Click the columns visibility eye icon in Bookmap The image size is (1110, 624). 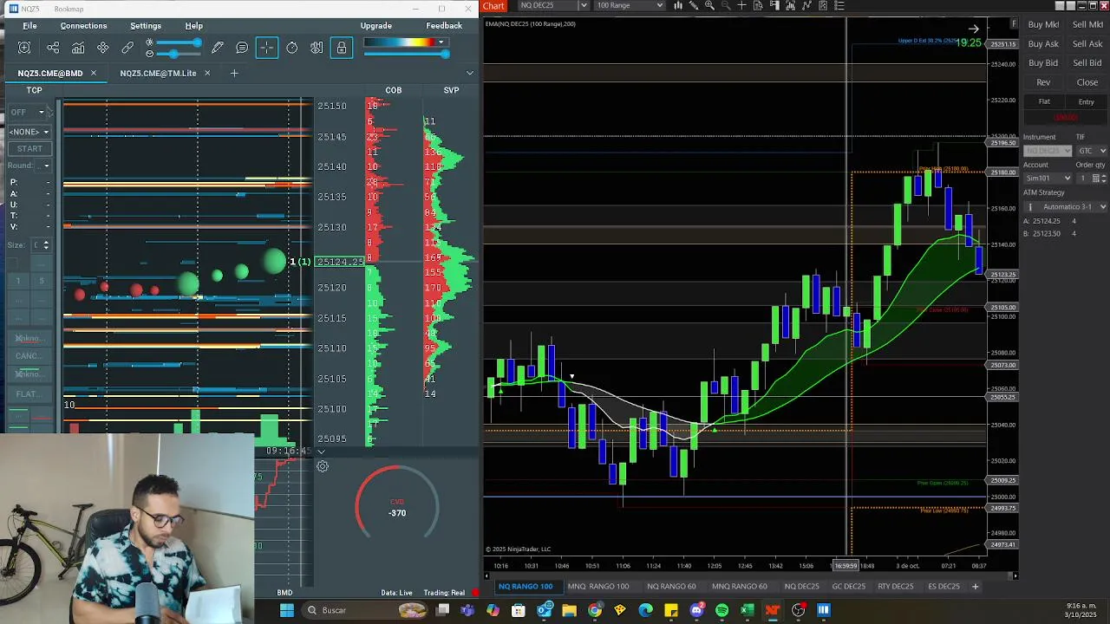(x=317, y=48)
